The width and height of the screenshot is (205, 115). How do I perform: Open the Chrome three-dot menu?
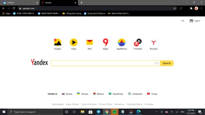tap(201, 8)
